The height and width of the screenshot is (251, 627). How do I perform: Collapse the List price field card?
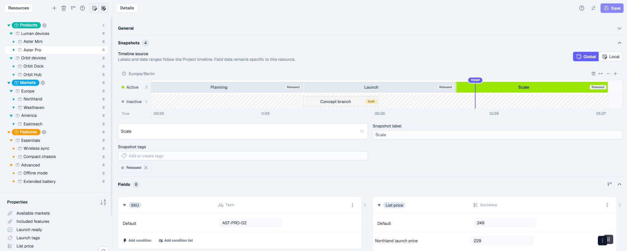pos(379,205)
